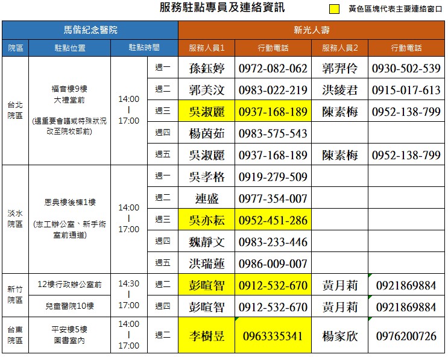The width and height of the screenshot is (448, 357).
Task: Select phone 0977-354-007
Action: pos(273,198)
